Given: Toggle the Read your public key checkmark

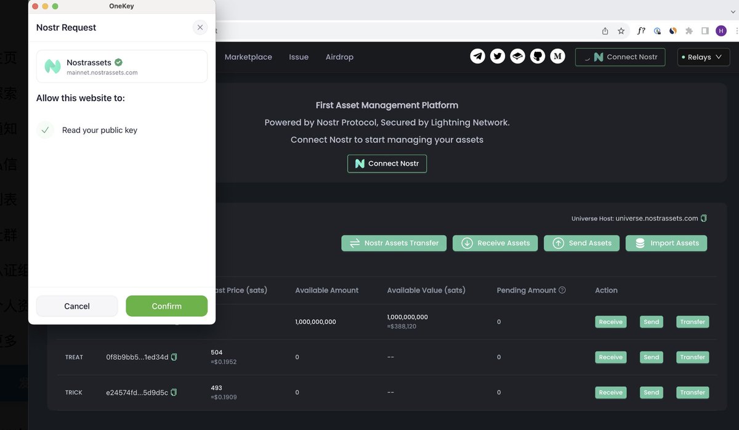Looking at the screenshot, I should pos(45,130).
